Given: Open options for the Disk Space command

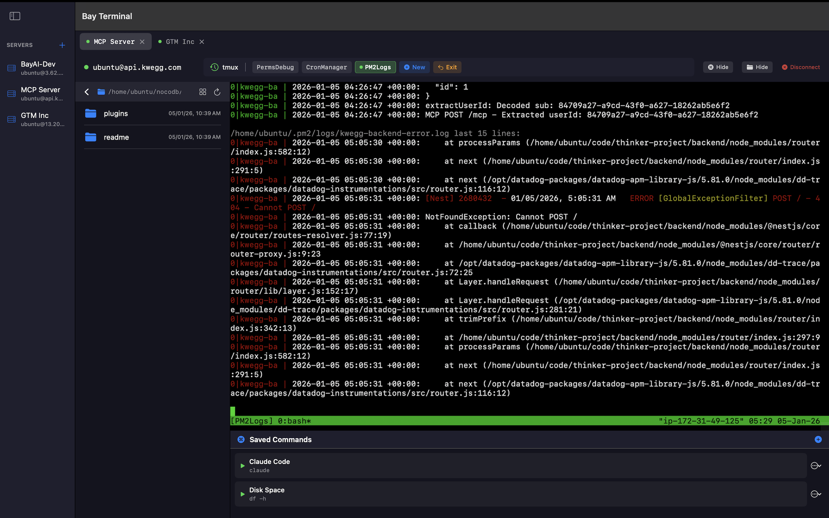Looking at the screenshot, I should tap(816, 494).
